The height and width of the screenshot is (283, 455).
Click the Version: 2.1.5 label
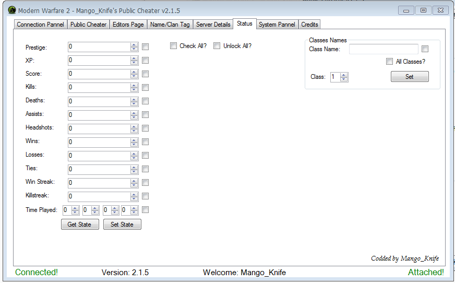click(125, 273)
